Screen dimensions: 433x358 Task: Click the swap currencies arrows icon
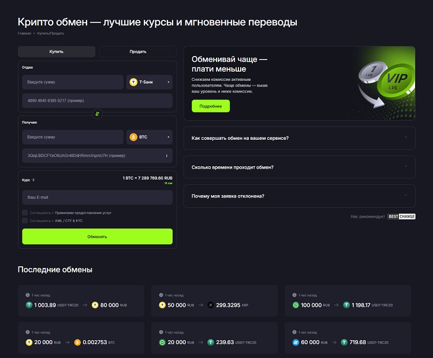(97, 114)
